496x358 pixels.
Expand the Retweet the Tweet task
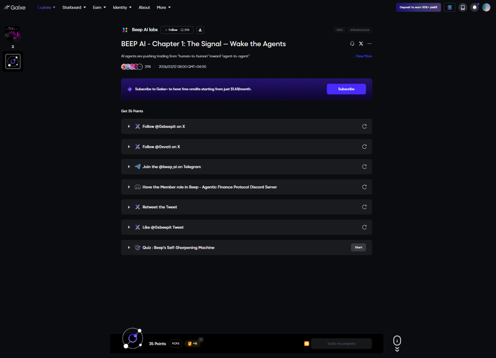pyautogui.click(x=129, y=207)
